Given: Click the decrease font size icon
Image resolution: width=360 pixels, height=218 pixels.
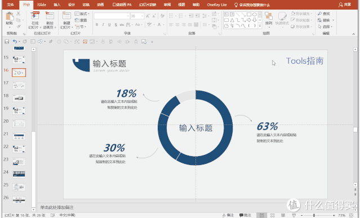Looking at the screenshot, I should coord(154,16).
